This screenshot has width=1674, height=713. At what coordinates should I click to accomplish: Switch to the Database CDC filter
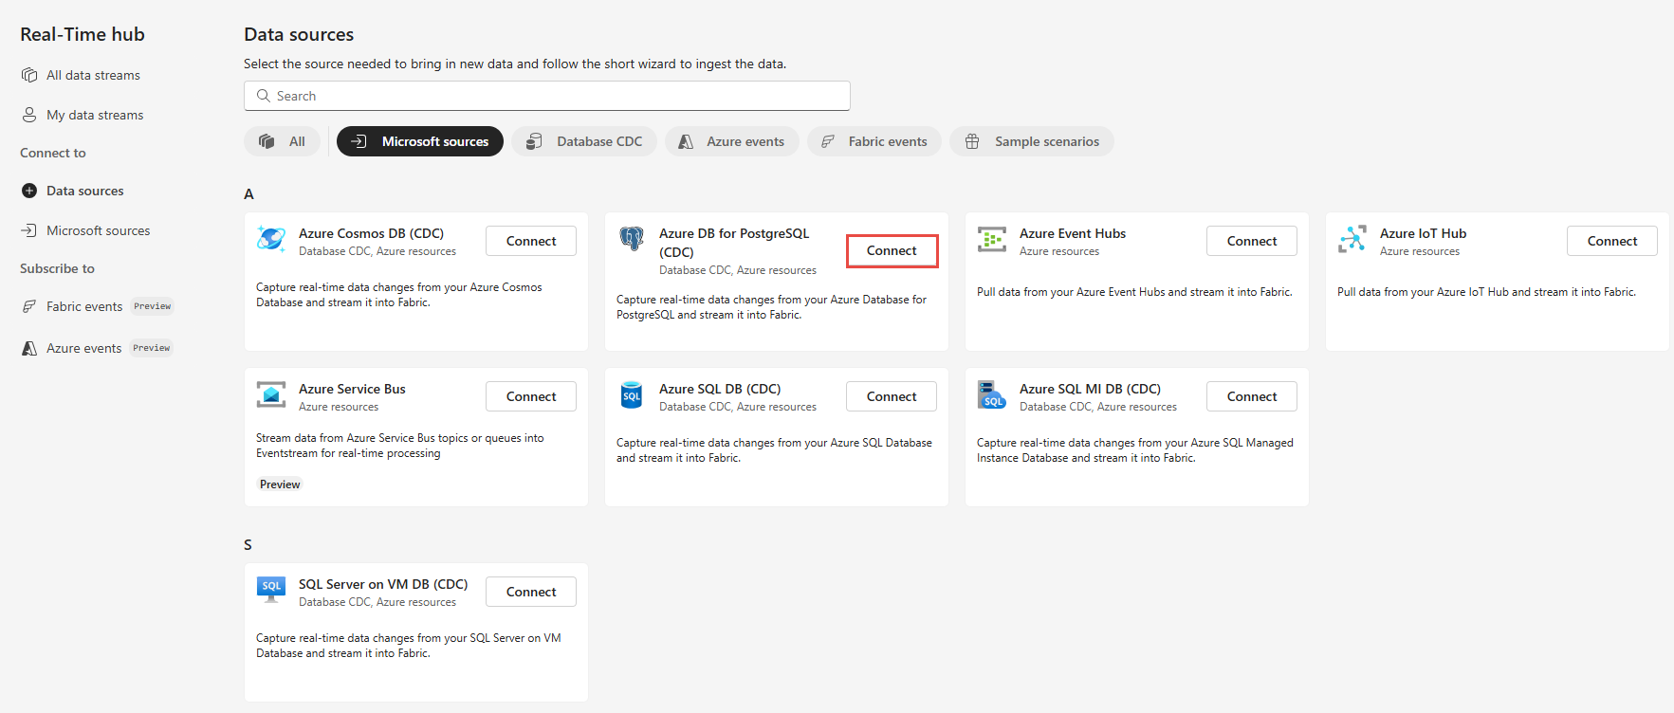pos(584,141)
